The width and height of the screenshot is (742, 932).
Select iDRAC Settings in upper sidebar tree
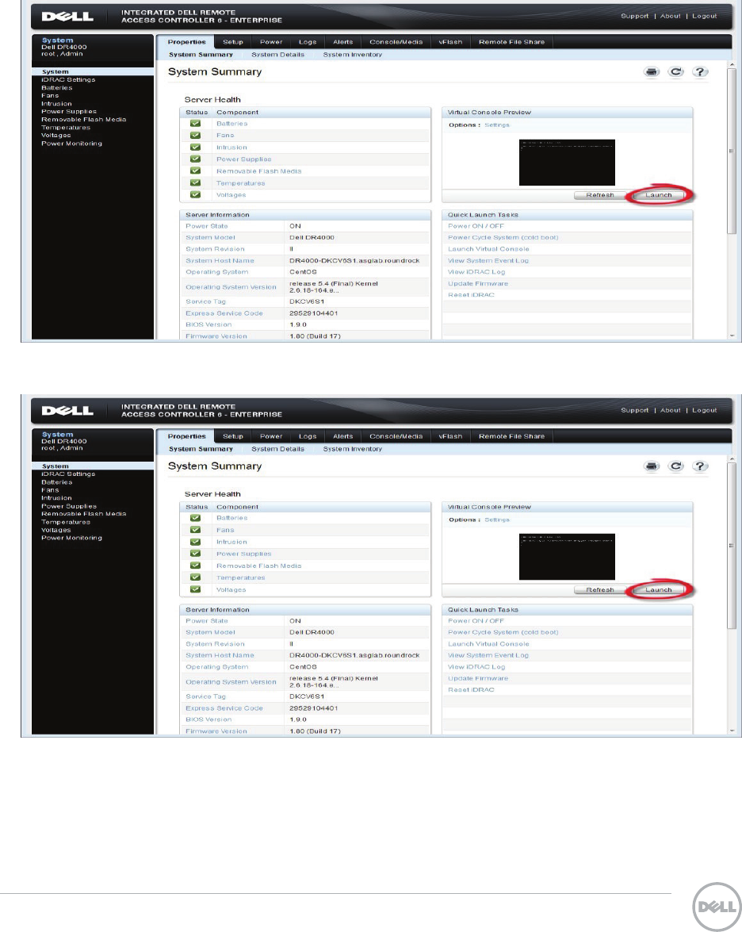point(68,79)
